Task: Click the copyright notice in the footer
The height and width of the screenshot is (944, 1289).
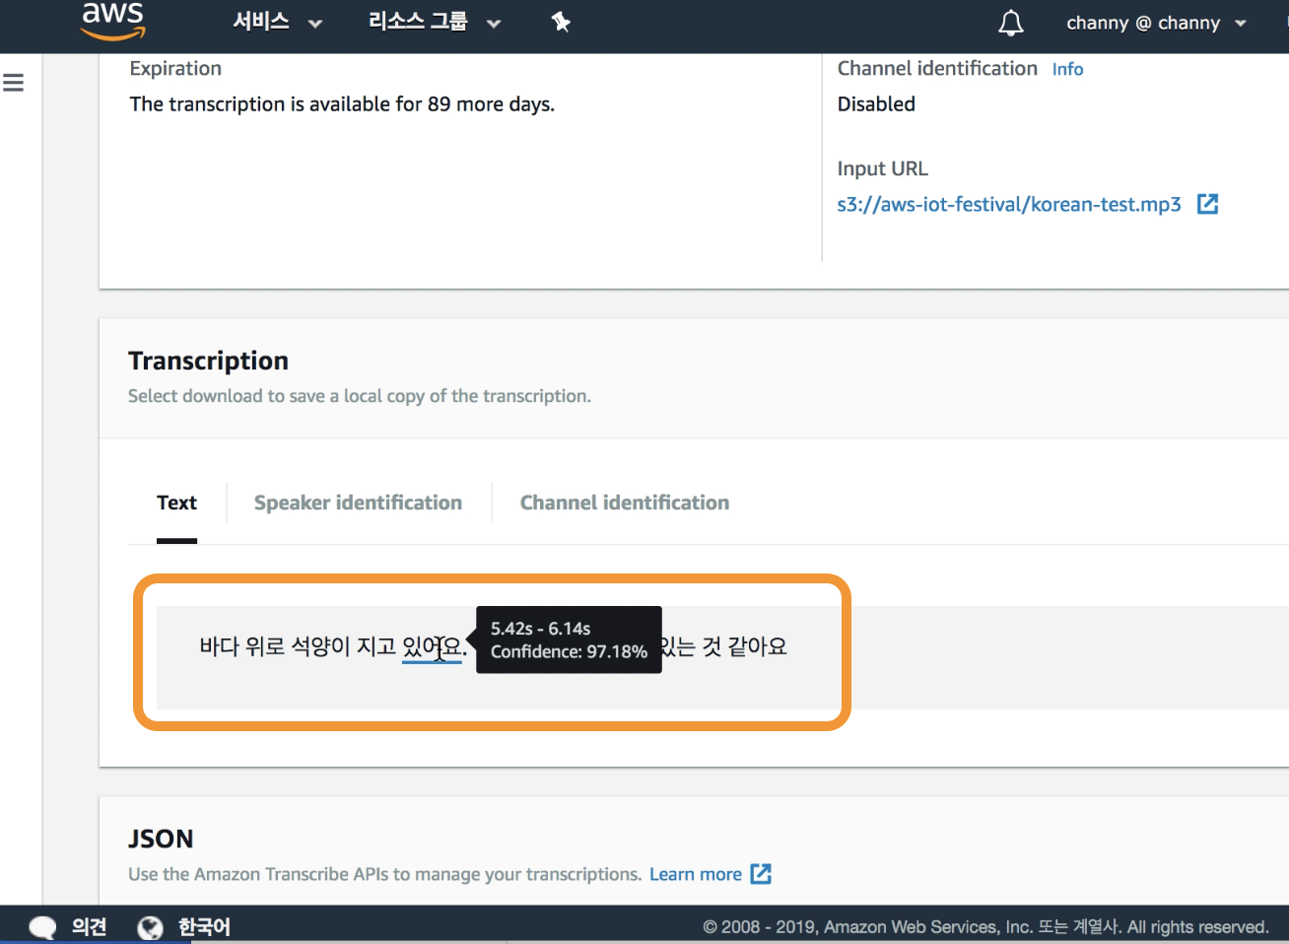Action: [985, 927]
